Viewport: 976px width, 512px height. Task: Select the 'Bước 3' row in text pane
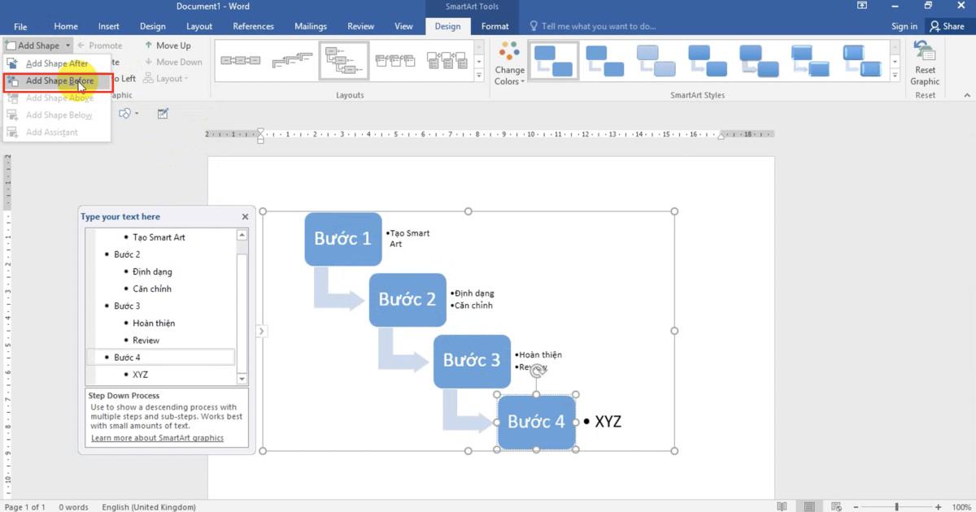coord(161,306)
